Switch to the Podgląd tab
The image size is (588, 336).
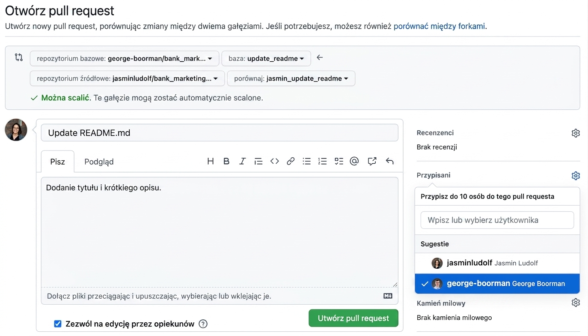point(99,162)
